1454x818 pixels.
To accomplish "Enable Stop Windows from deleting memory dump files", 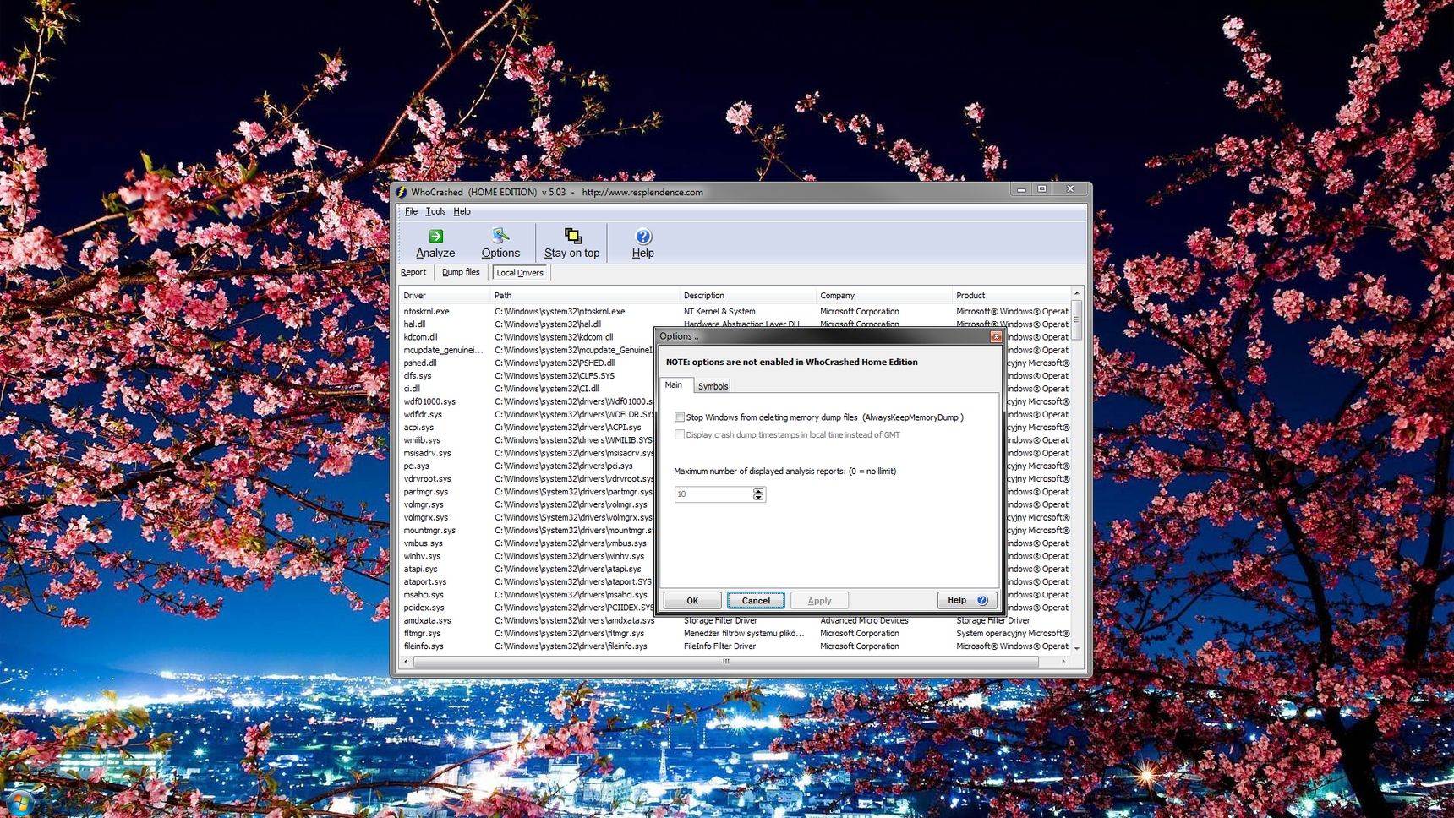I will [680, 417].
